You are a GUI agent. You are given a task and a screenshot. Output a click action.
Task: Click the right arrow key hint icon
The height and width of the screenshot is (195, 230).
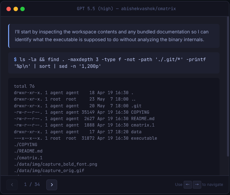pyautogui.click(x=197, y=185)
